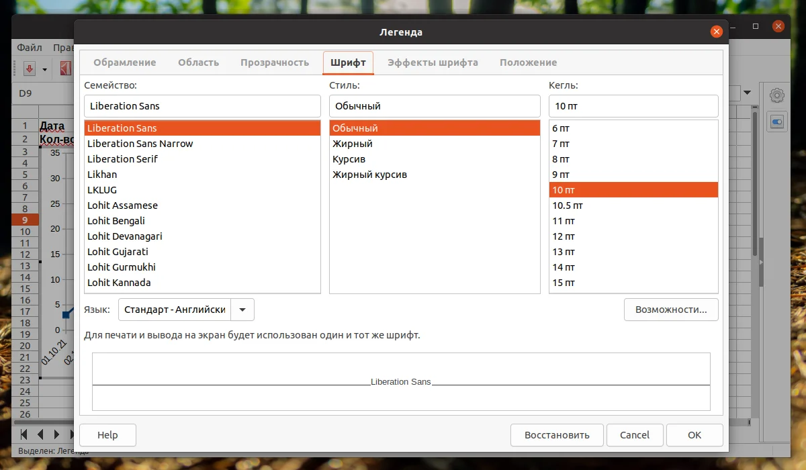806x470 pixels.
Task: Select Liberation Serif in the family list
Action: tap(122, 158)
